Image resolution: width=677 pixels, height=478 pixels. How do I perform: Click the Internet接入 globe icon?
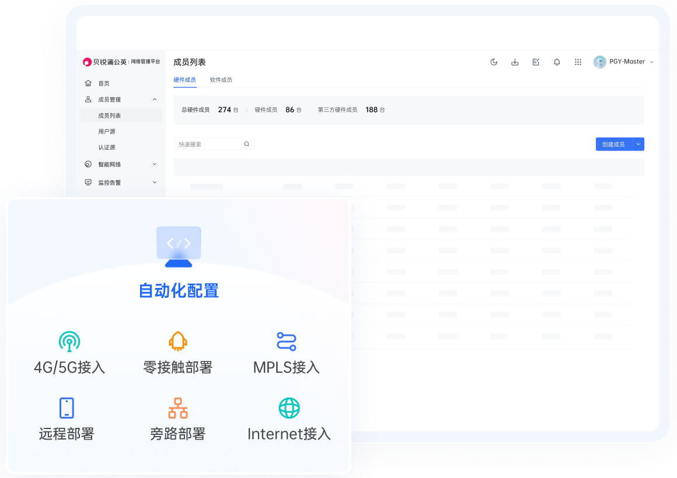[289, 407]
